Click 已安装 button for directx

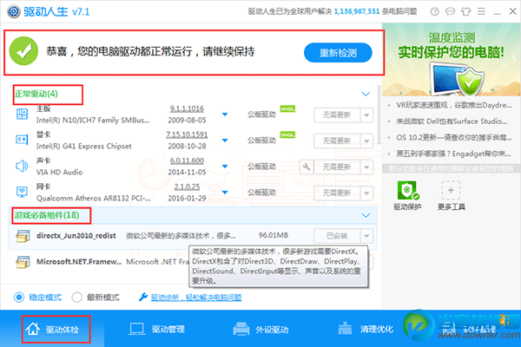pos(337,236)
